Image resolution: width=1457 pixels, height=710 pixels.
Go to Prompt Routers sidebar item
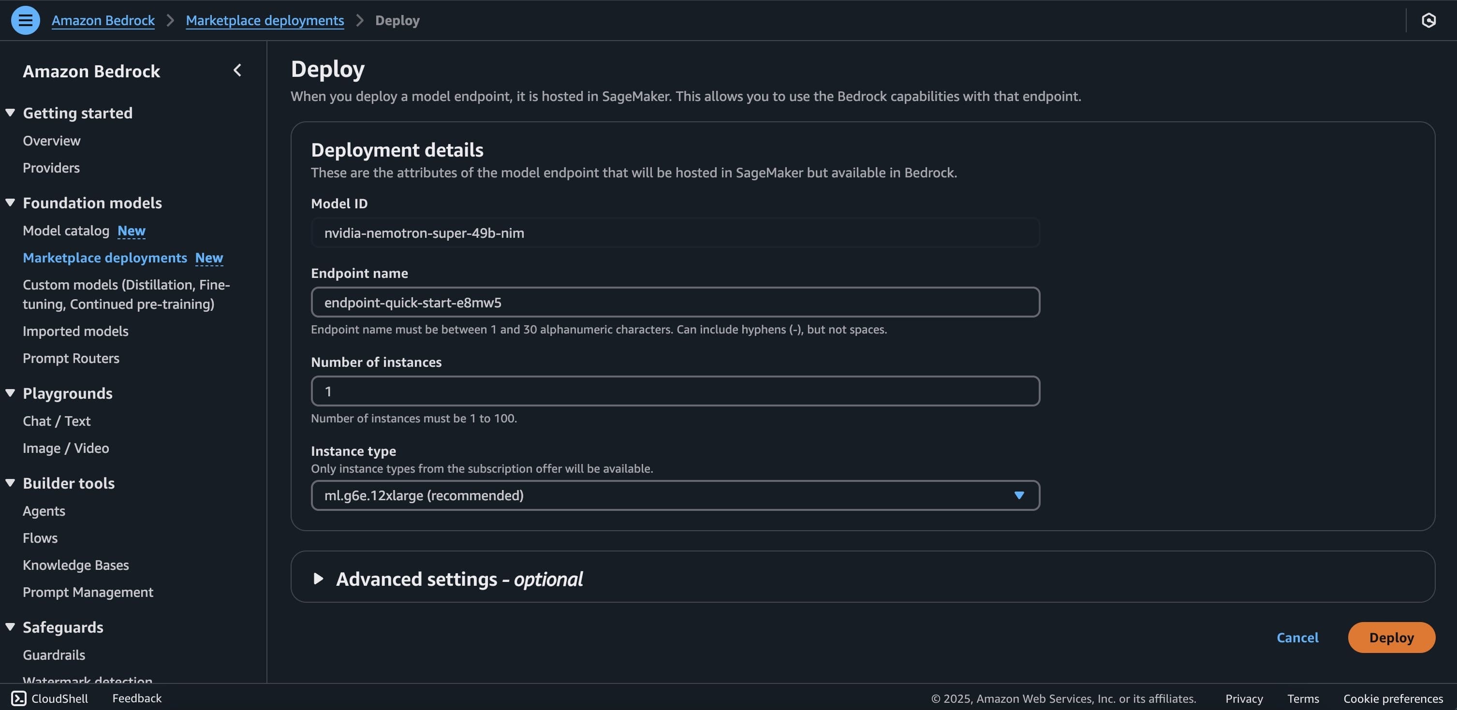pos(71,359)
